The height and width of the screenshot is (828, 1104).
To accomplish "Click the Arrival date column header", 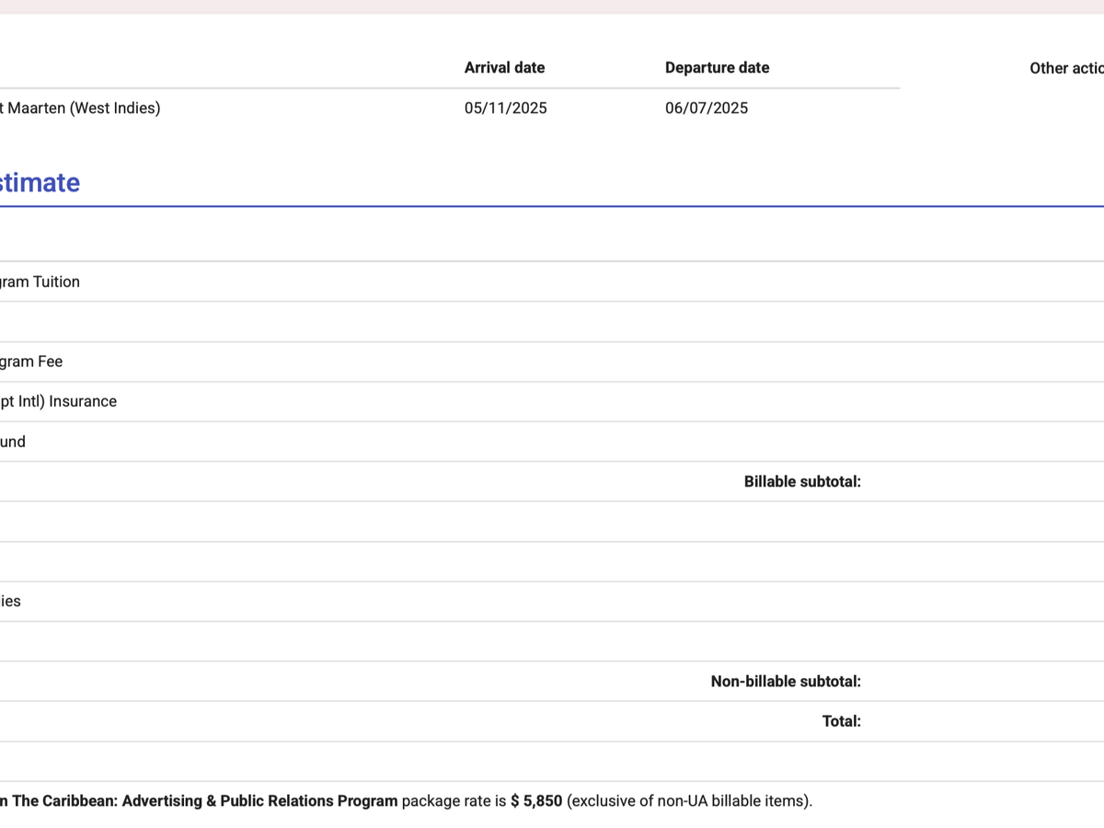I will pyautogui.click(x=504, y=68).
